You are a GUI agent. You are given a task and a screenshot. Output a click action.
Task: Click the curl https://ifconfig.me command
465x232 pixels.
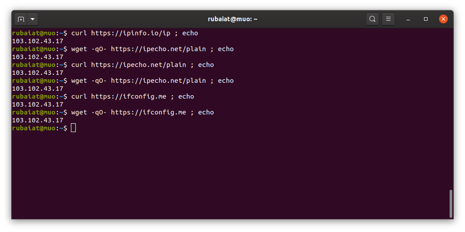point(132,96)
